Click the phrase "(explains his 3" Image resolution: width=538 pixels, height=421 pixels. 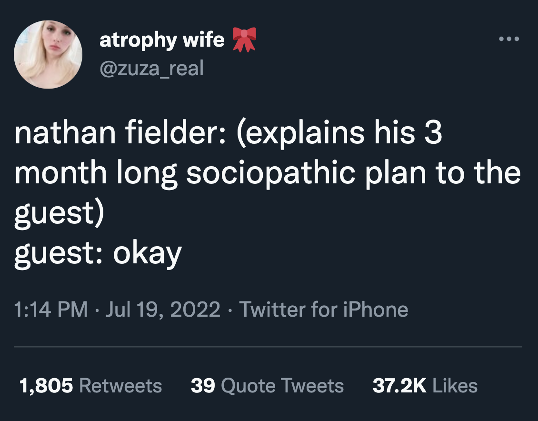pyautogui.click(x=339, y=133)
